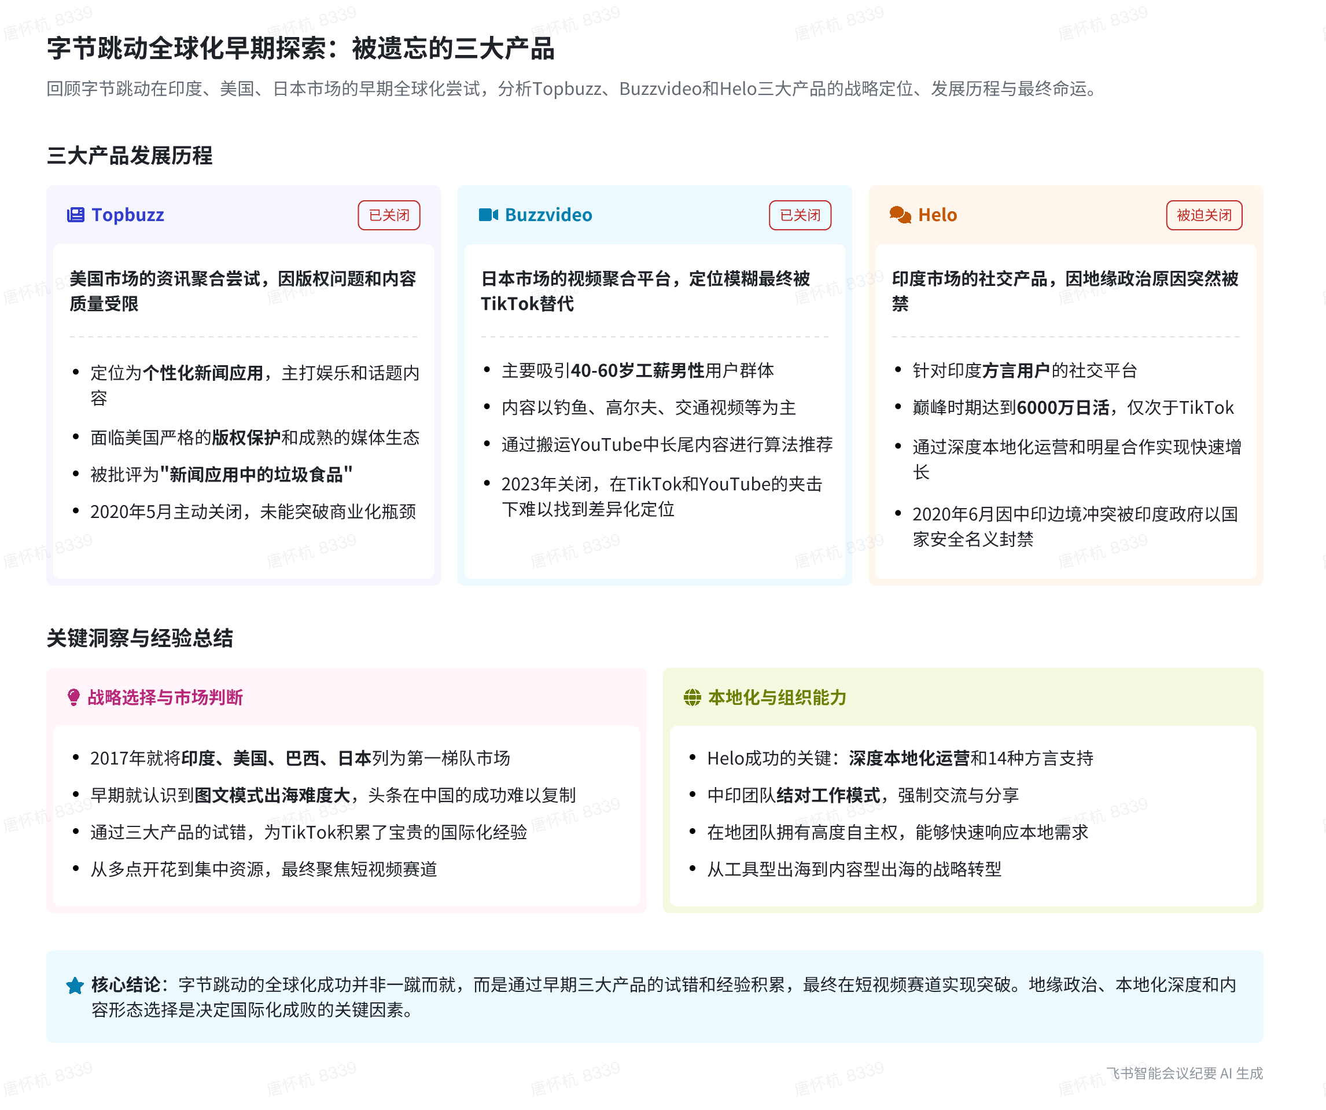Click the Buzzvideo video camera icon
This screenshot has width=1326, height=1110.
pyautogui.click(x=488, y=215)
